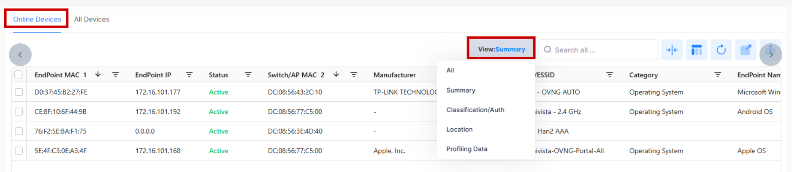Click the column fit width icon

672,50
